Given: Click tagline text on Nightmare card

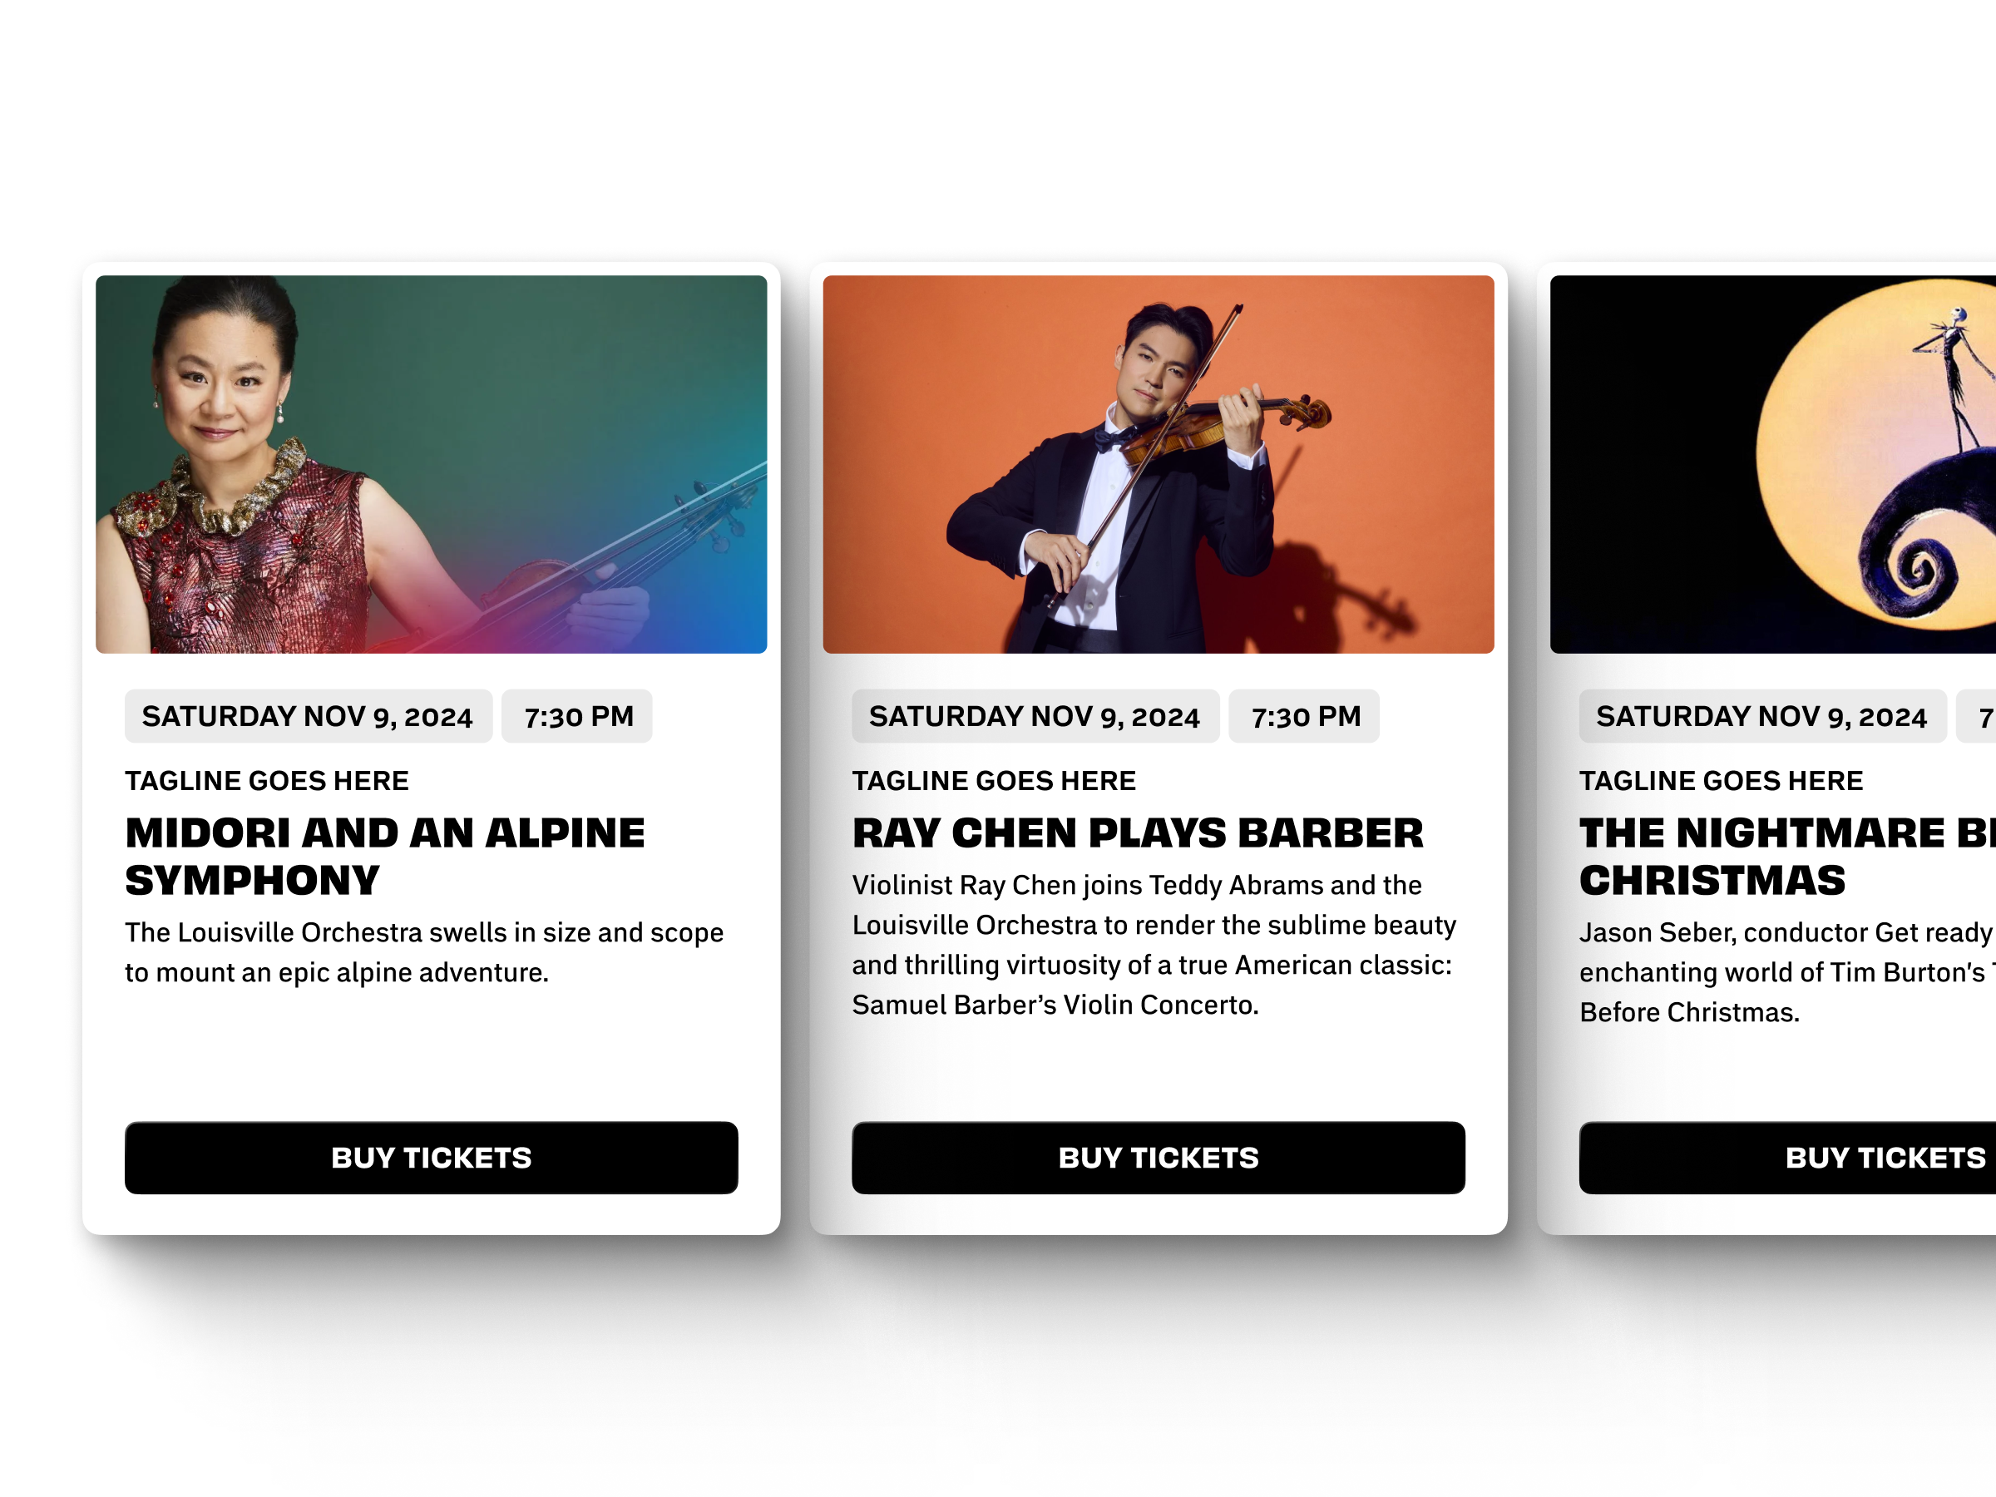Looking at the screenshot, I should click(x=1722, y=781).
